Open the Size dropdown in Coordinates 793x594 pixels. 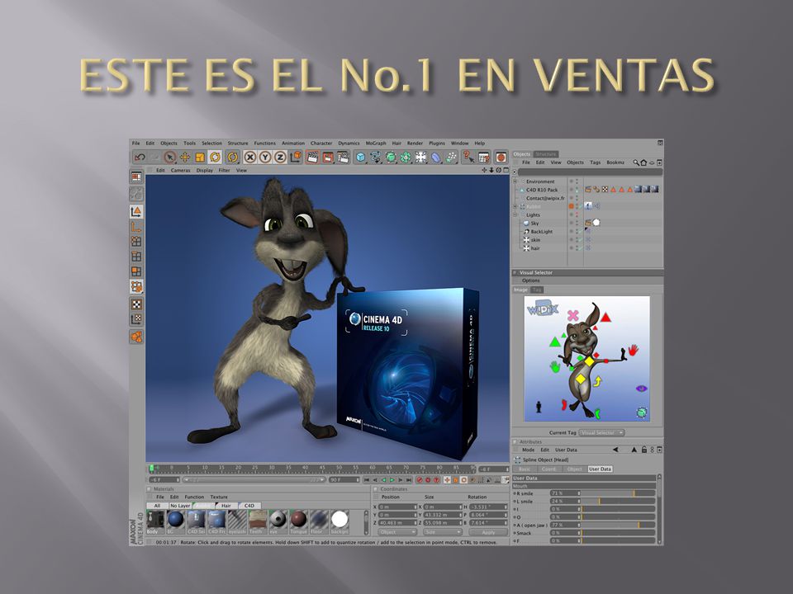pyautogui.click(x=443, y=532)
